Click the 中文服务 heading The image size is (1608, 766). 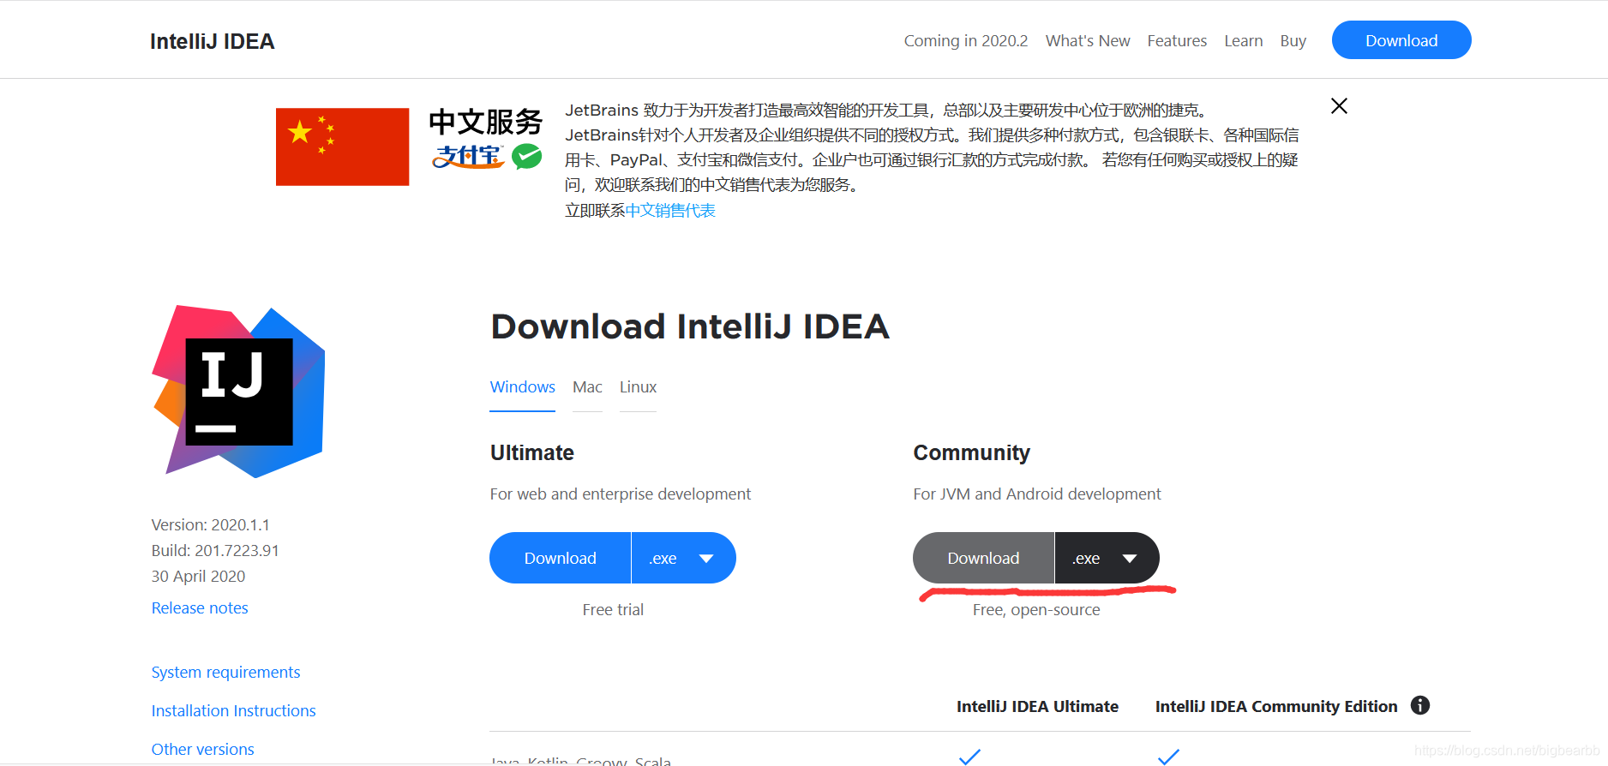pyautogui.click(x=485, y=122)
